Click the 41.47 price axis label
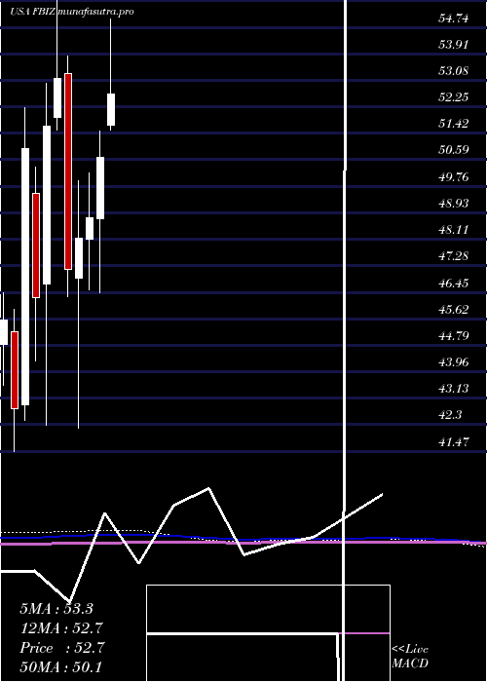This screenshot has width=487, height=682. pyautogui.click(x=454, y=442)
